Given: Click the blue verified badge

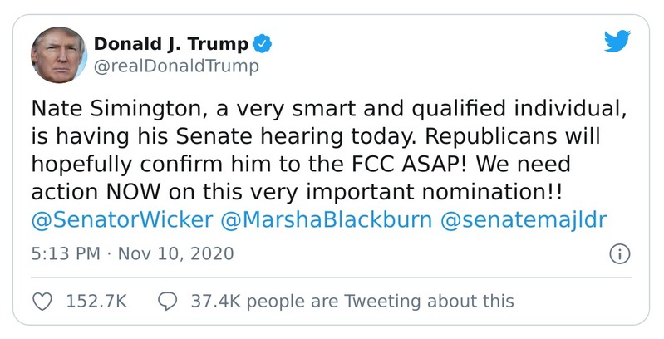Looking at the screenshot, I should [x=261, y=43].
